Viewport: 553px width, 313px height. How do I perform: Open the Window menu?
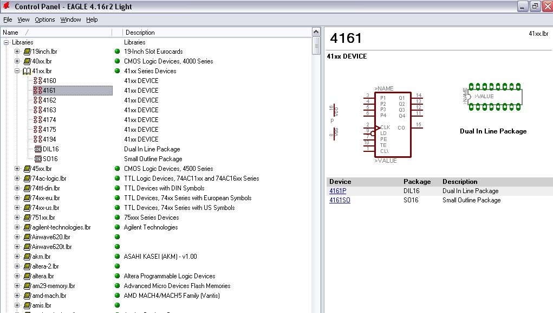[70, 20]
